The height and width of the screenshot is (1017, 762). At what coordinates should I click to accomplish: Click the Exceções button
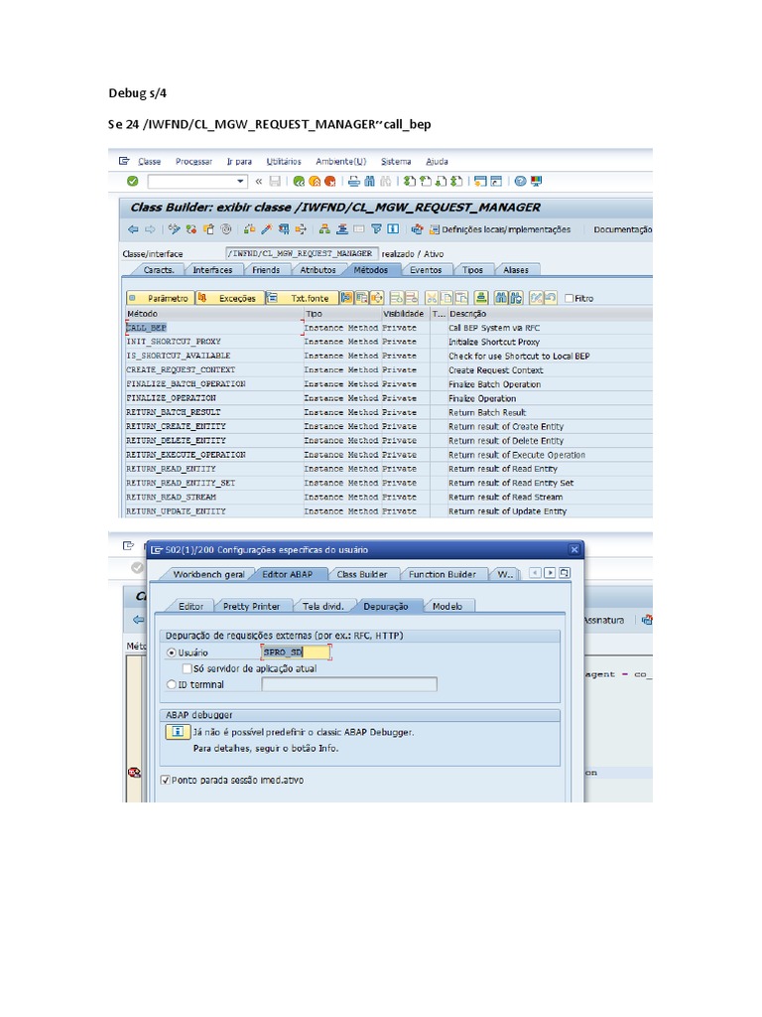(x=230, y=298)
